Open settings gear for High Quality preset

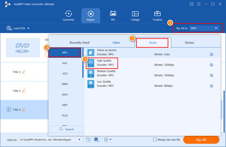click(211, 65)
